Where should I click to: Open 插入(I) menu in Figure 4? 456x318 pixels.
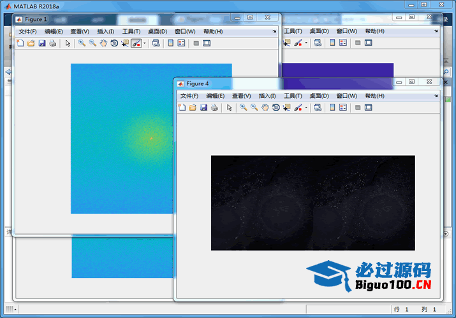coord(267,96)
